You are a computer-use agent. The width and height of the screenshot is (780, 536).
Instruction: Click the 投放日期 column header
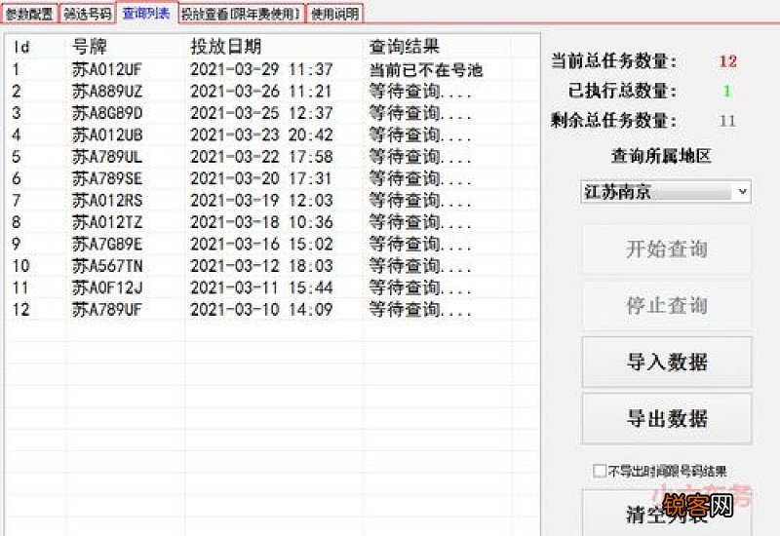[x=274, y=47]
